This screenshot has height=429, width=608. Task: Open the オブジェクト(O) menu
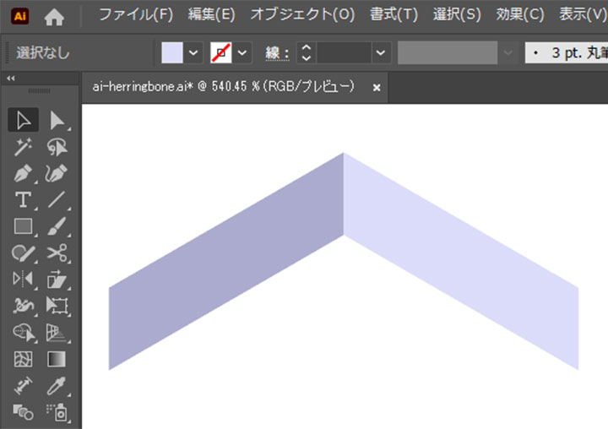click(x=302, y=15)
